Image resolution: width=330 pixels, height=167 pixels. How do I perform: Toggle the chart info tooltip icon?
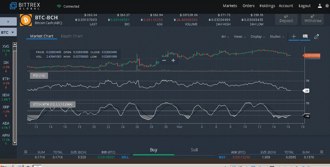pyautogui.click(x=305, y=36)
